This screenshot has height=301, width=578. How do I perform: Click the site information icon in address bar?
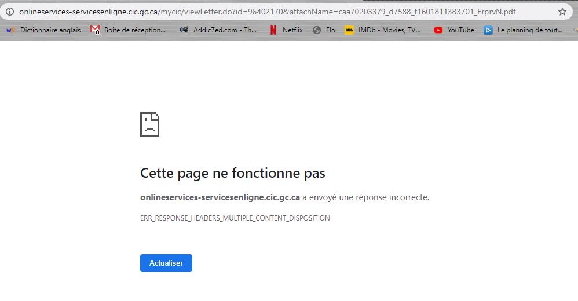point(10,12)
